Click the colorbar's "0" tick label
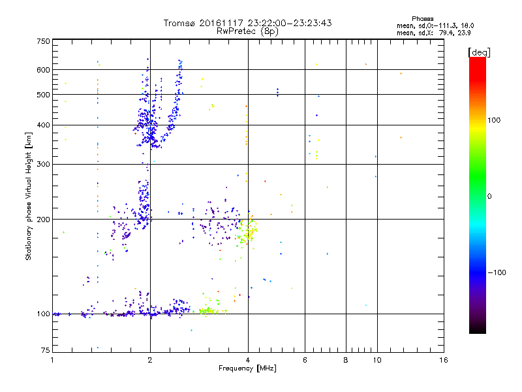This screenshot has height=392, width=522. click(489, 196)
